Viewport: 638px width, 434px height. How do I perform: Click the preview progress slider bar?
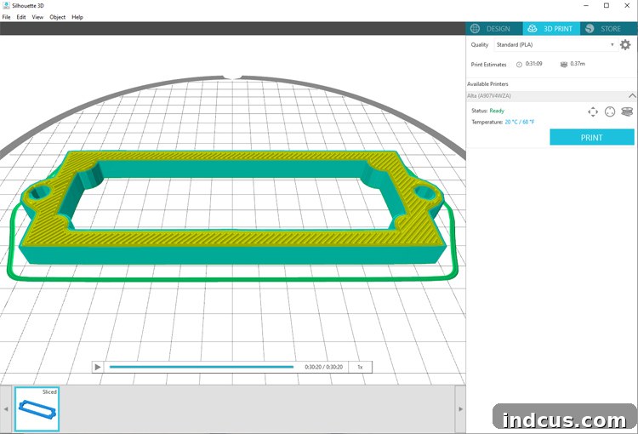[202, 367]
